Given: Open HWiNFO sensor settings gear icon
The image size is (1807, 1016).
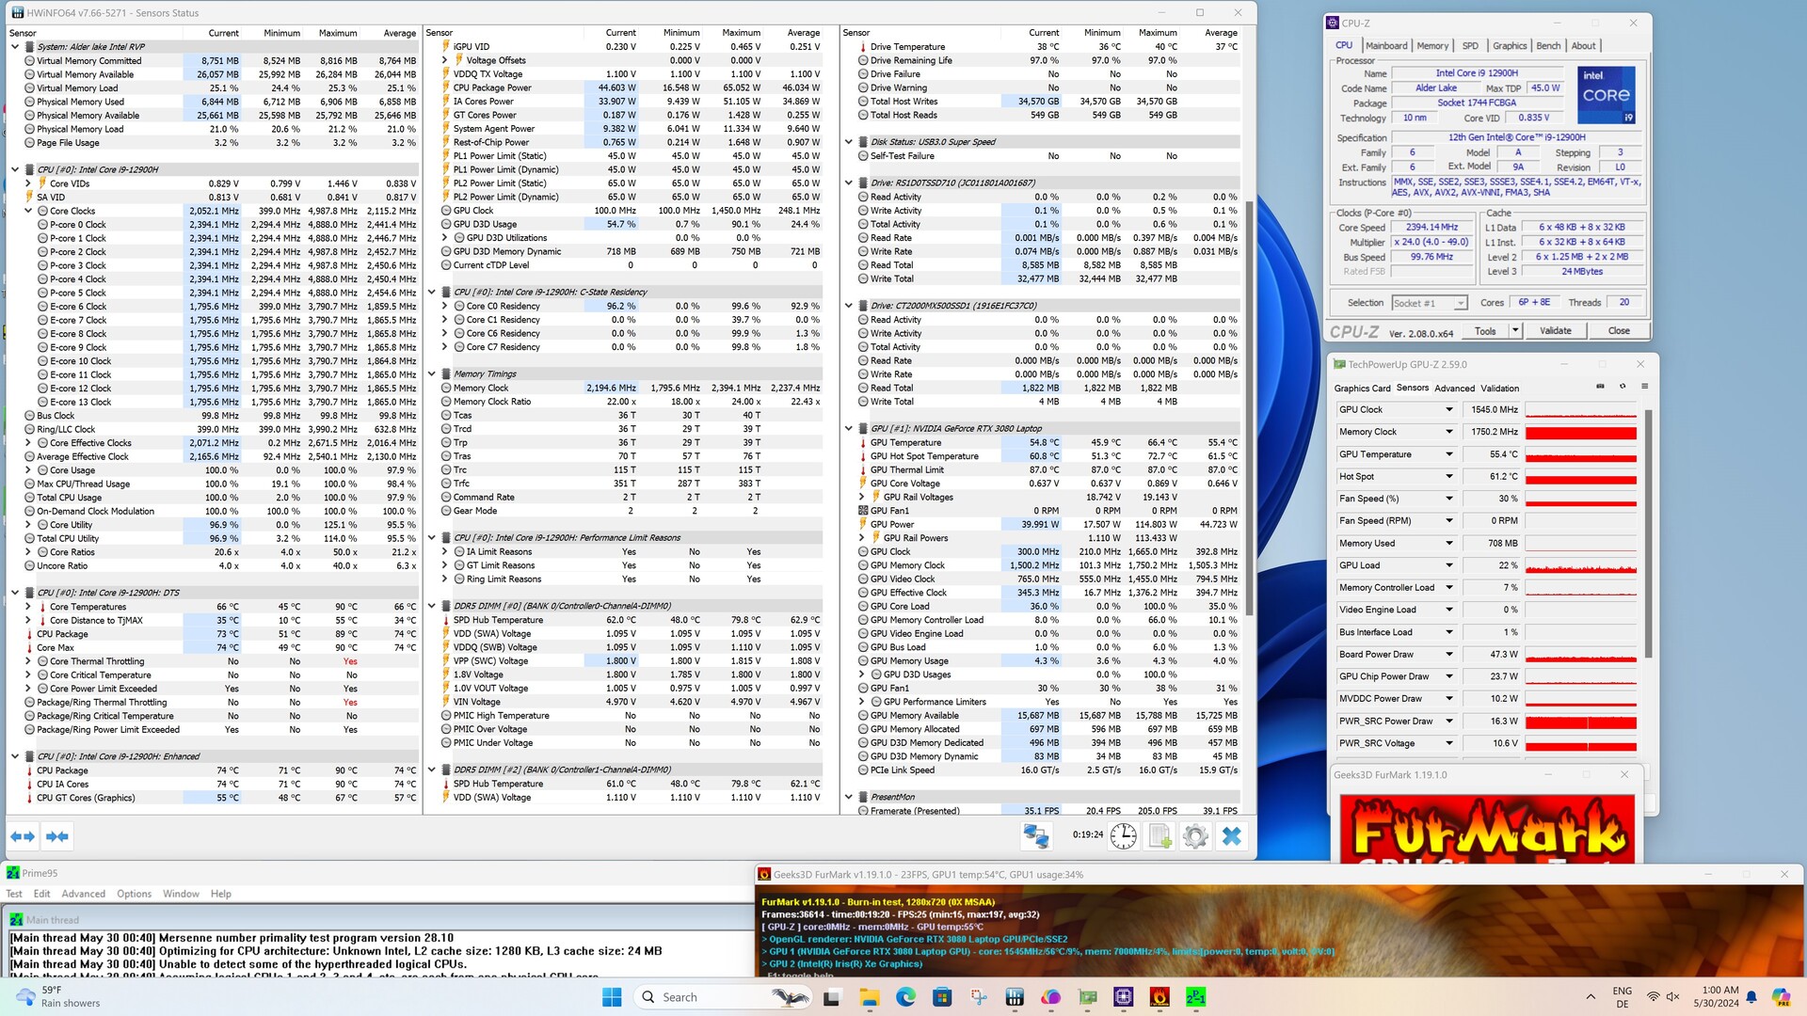Looking at the screenshot, I should pyautogui.click(x=1195, y=835).
